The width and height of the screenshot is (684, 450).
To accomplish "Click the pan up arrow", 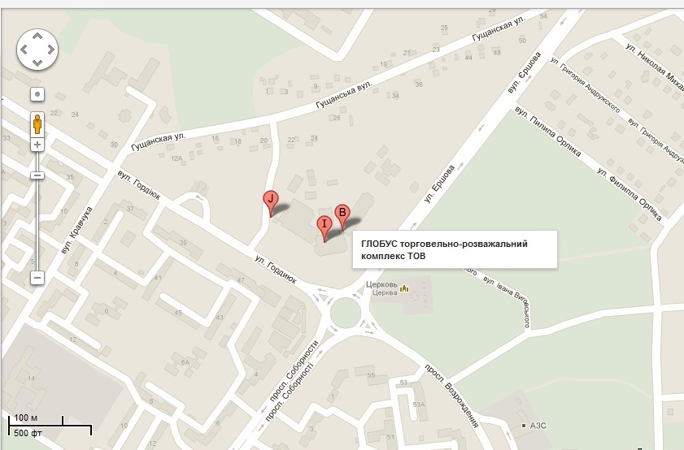I will 37,37.
